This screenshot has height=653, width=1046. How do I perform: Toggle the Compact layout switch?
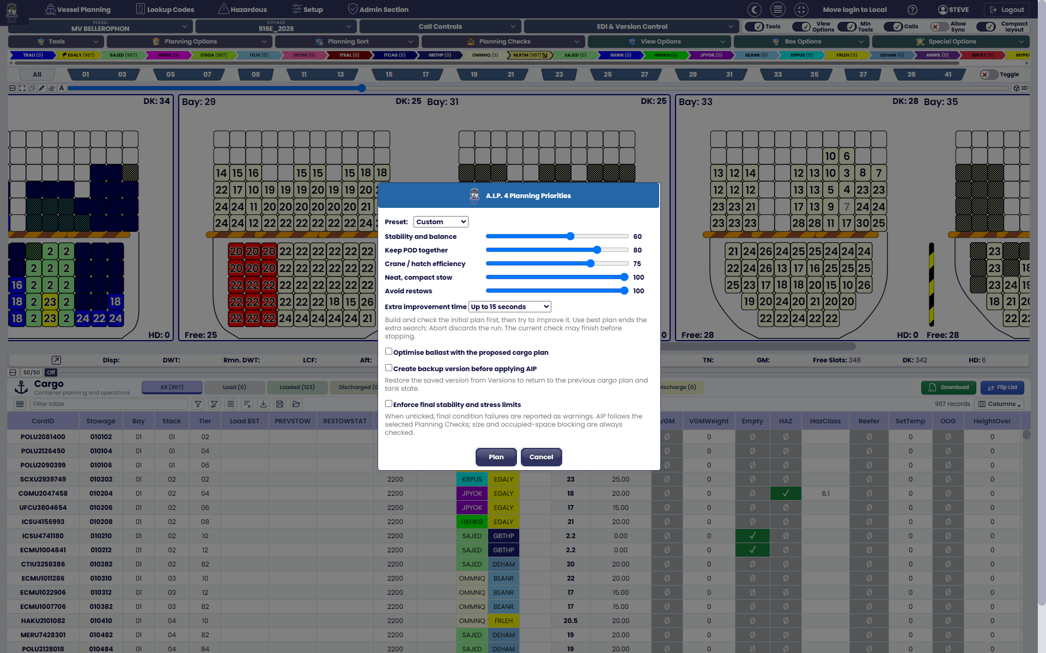[986, 27]
